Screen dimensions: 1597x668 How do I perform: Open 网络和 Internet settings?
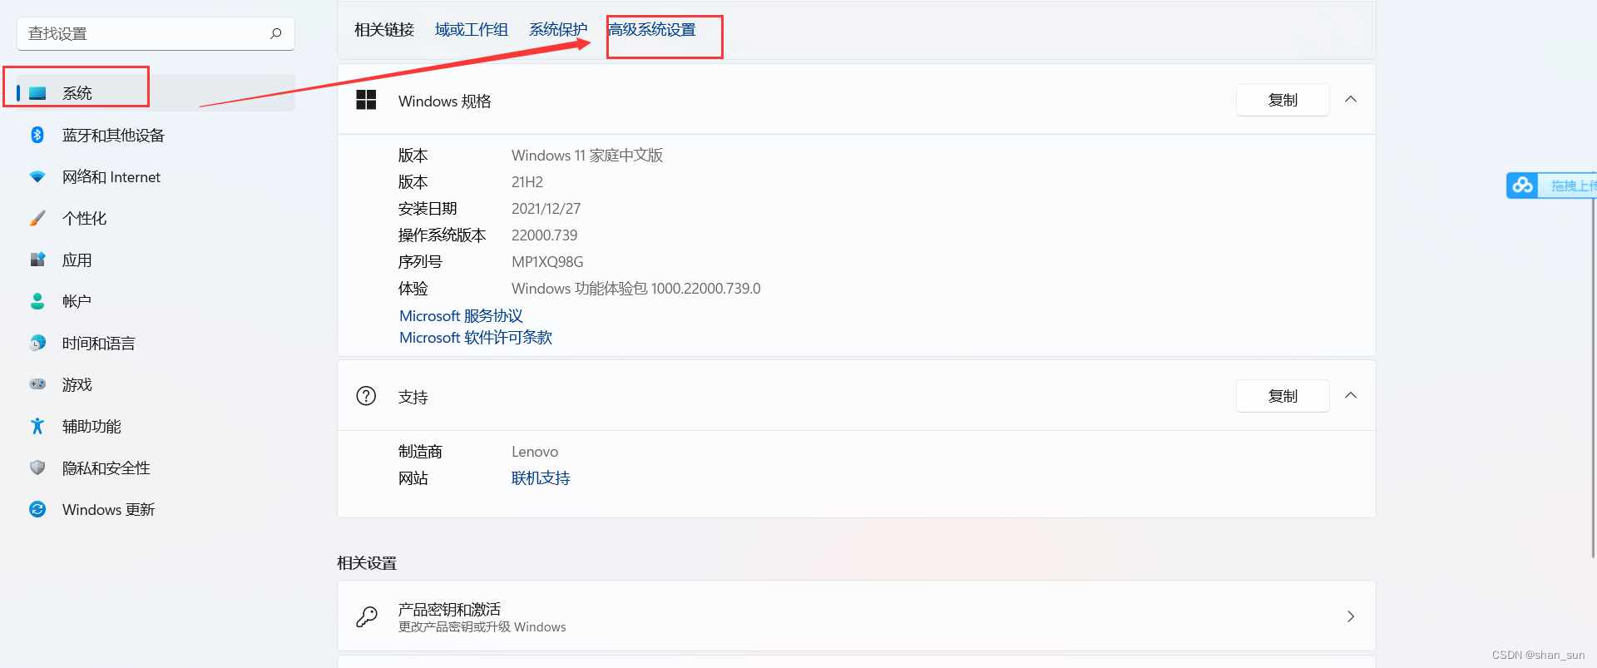(156, 176)
